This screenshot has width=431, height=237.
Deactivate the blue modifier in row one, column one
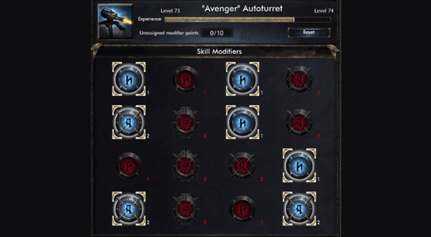pos(128,79)
